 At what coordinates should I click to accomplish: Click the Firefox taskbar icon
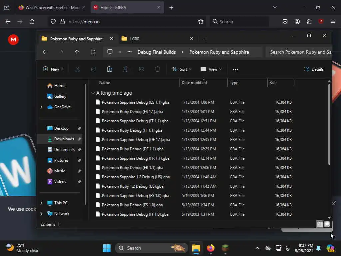click(x=210, y=248)
